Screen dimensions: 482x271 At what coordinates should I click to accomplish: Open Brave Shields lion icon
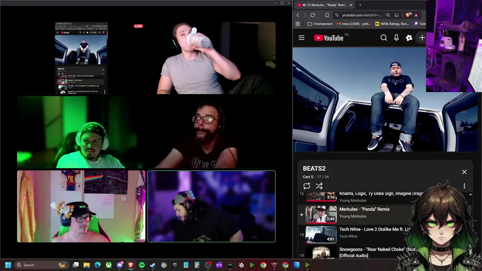coord(408,15)
